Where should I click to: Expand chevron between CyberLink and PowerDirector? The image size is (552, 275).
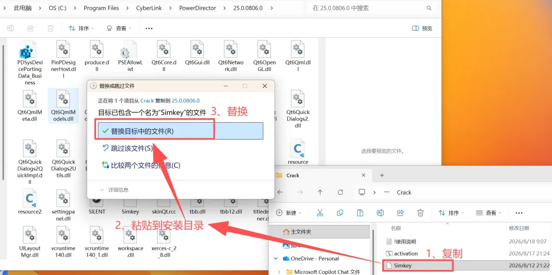point(170,8)
